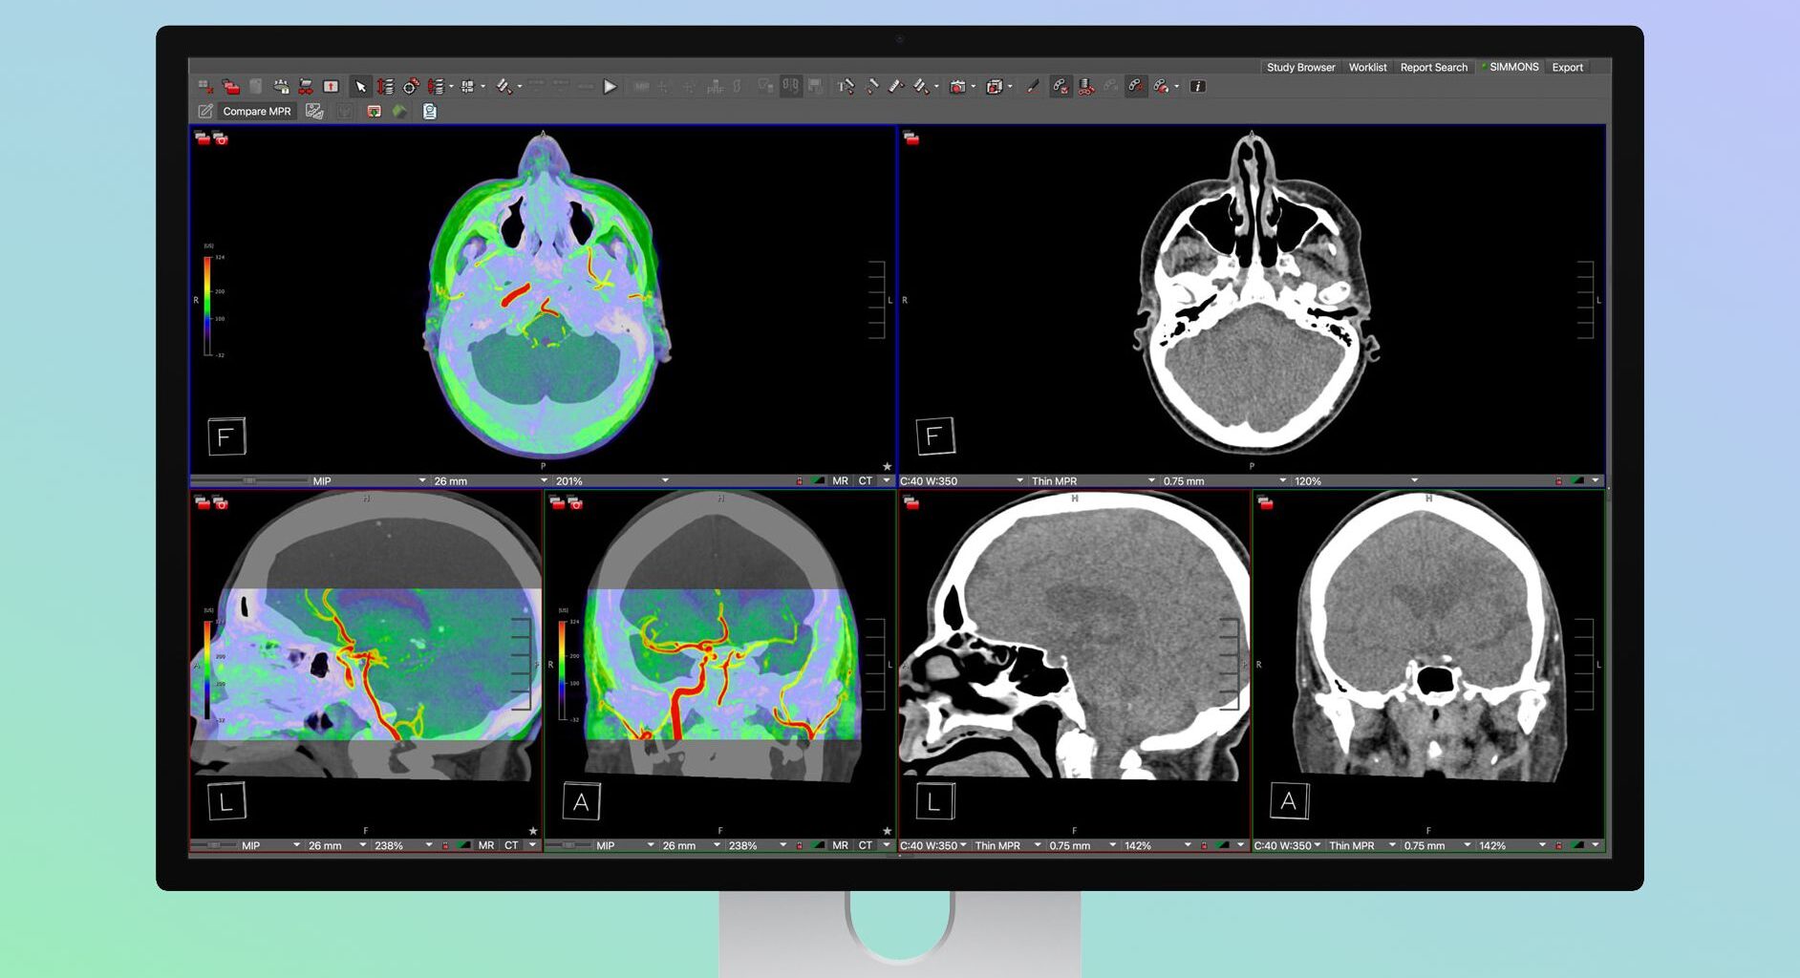The width and height of the screenshot is (1800, 978).
Task: Click the viewport layout grid icon in the toolbar
Action: 465,86
